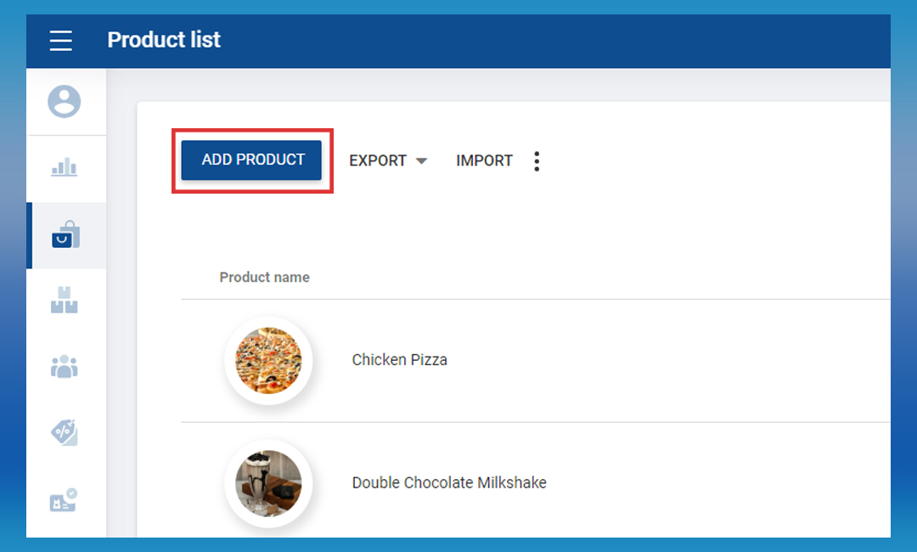Open the Chicken Pizza product image
The image size is (917, 552).
[x=268, y=360]
